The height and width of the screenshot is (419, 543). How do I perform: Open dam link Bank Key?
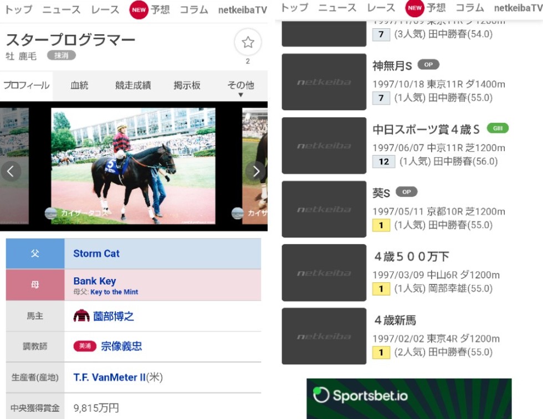(95, 281)
